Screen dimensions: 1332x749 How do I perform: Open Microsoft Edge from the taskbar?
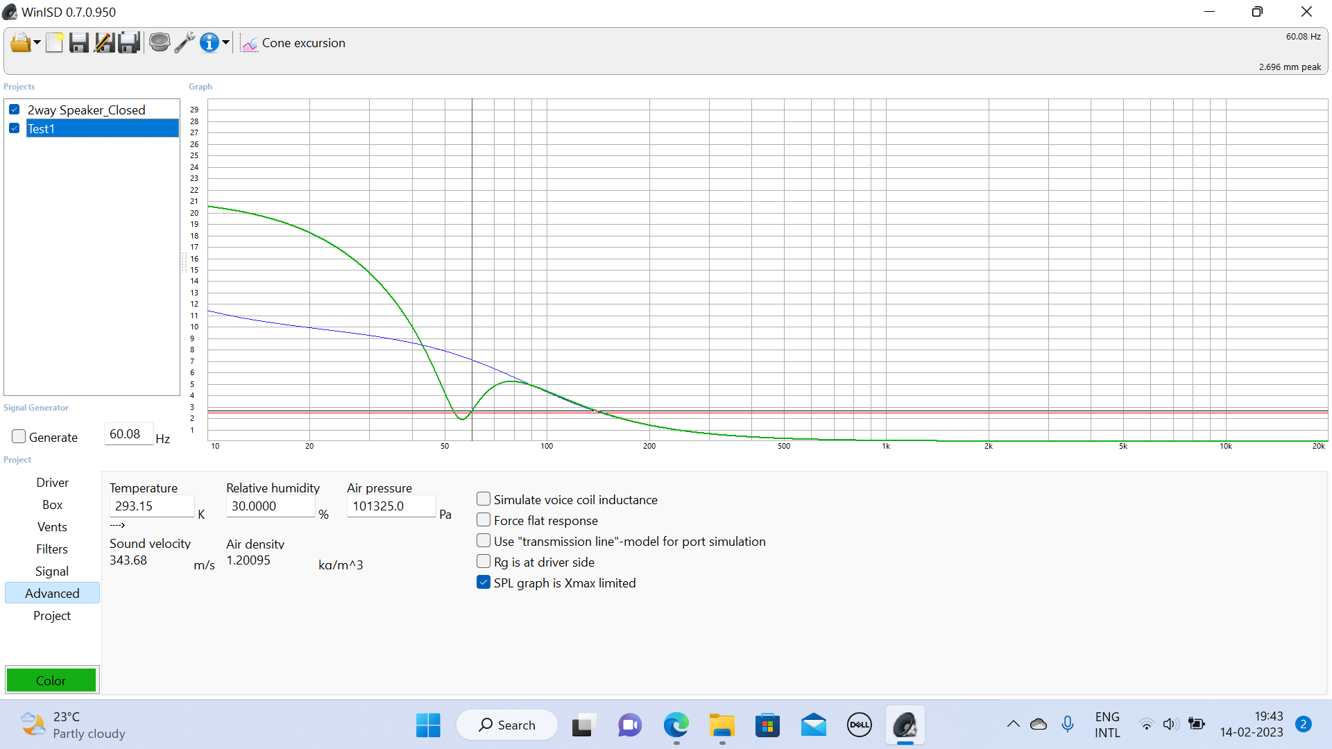(x=676, y=725)
